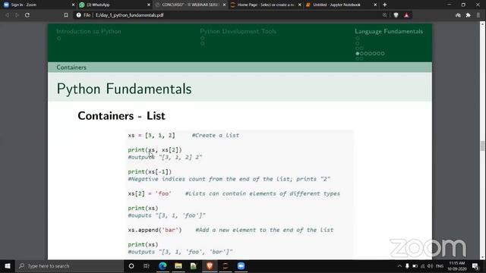
Task: Click the battery tray icon
Action: pyautogui.click(x=415, y=266)
